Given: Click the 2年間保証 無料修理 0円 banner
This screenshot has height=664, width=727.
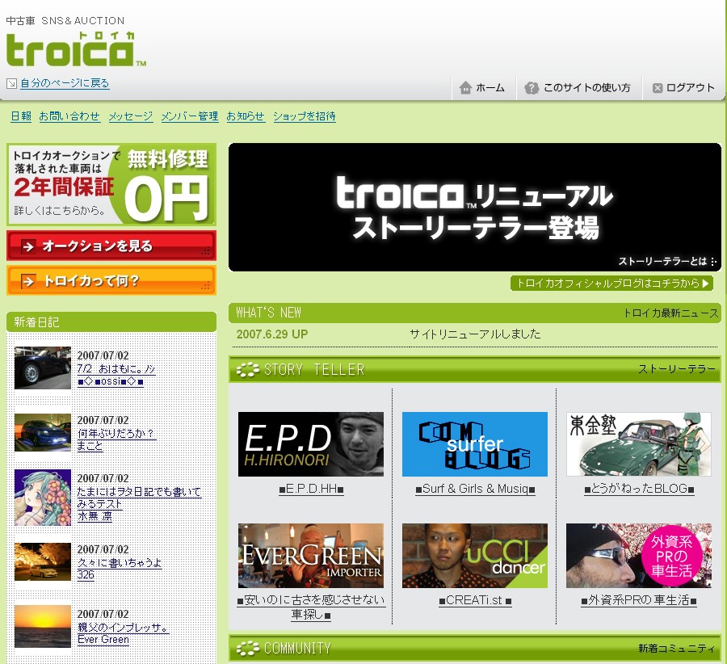Looking at the screenshot, I should pyautogui.click(x=111, y=184).
